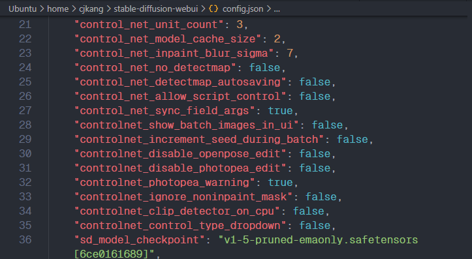The height and width of the screenshot is (259, 472).
Task: Click false value of controlnet_clip_detector_on_cpu
Action: point(309,211)
